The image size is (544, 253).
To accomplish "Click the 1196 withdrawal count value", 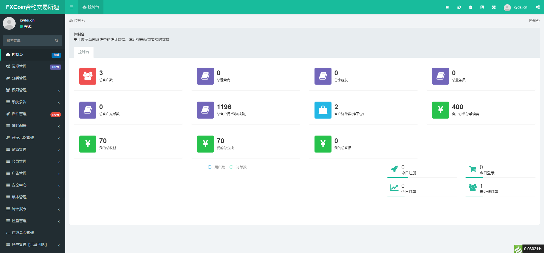I will pyautogui.click(x=224, y=107).
